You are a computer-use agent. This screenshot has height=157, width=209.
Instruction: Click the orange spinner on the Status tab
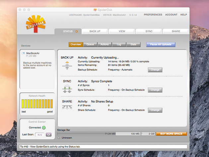[x=76, y=32]
